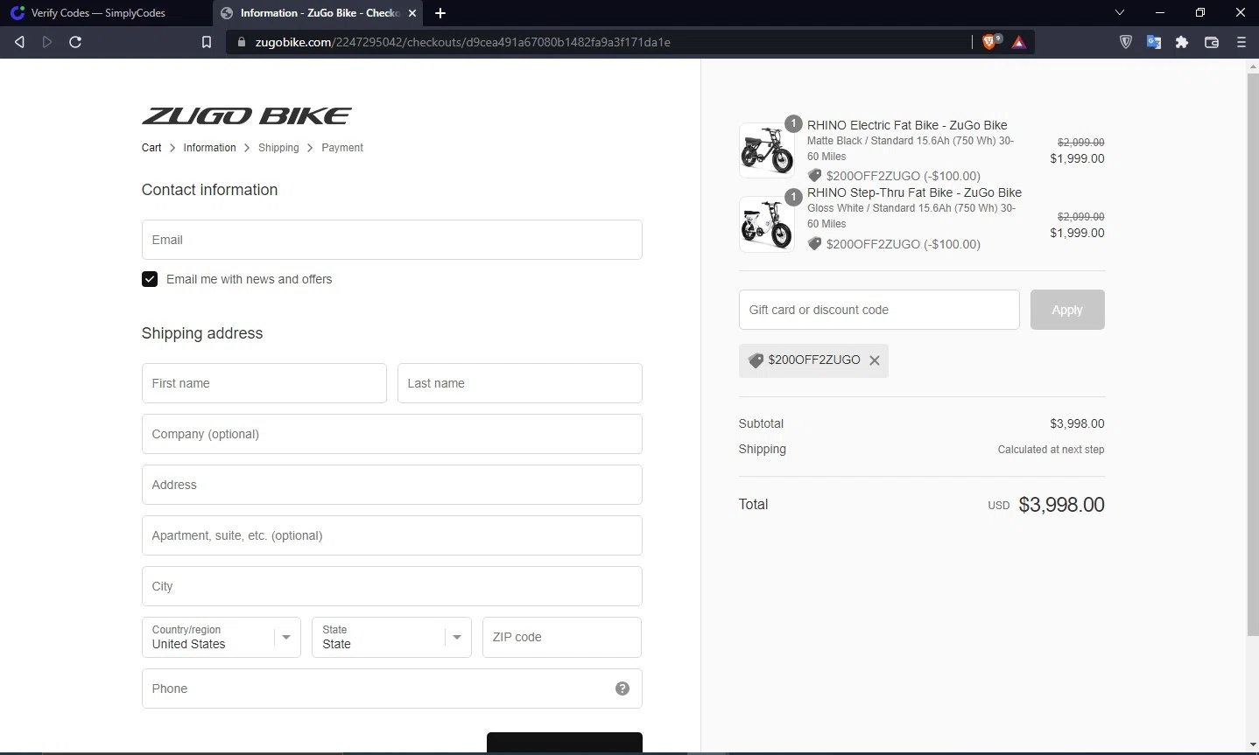Open the State dropdown
1259x755 pixels.
[x=391, y=637]
